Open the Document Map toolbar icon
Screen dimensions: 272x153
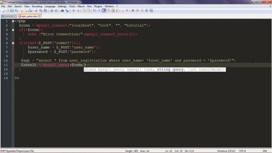coord(113,11)
